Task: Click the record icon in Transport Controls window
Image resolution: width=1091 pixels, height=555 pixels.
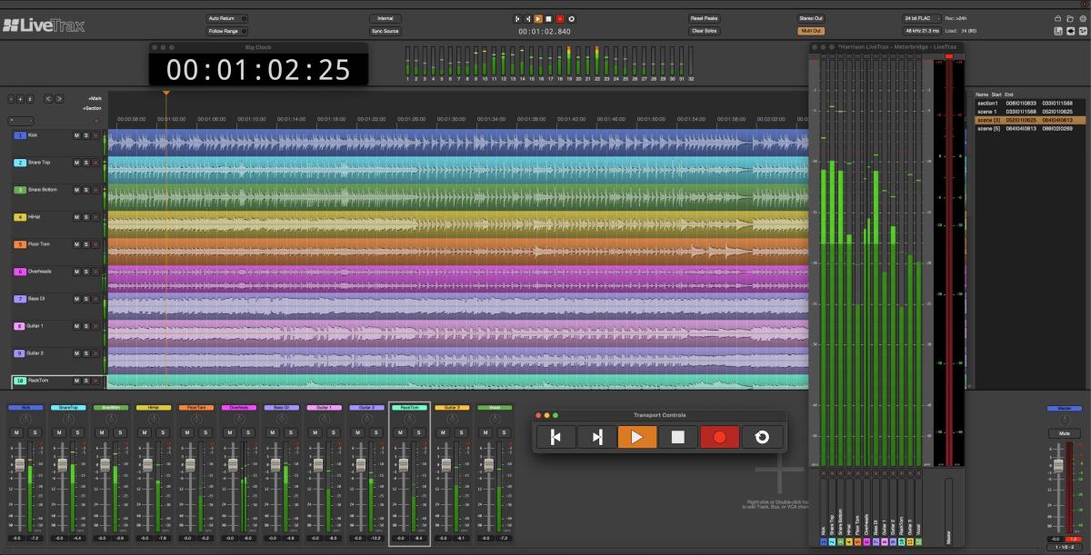Action: click(721, 437)
